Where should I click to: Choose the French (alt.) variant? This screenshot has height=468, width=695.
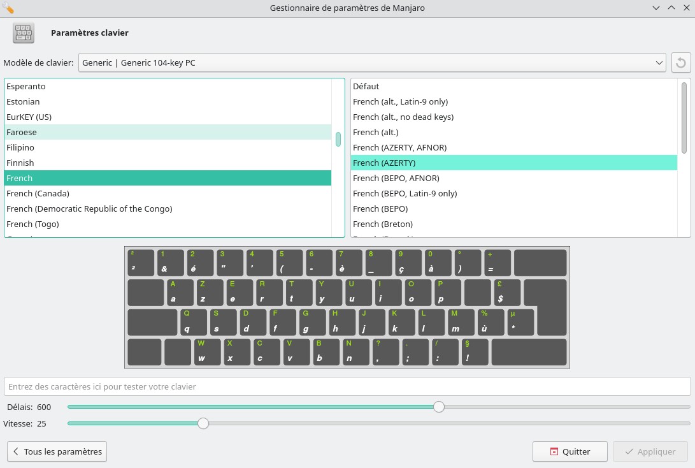514,132
